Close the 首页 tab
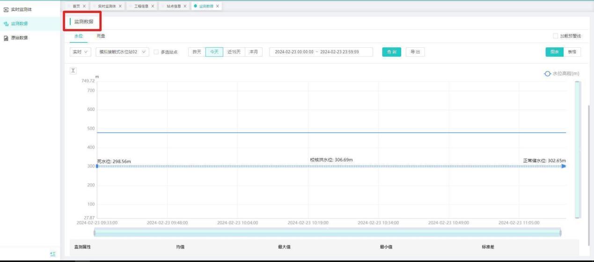The width and height of the screenshot is (594, 262). tap(84, 6)
